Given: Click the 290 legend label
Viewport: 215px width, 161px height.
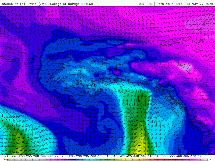Looking at the screenshot, I should [x=79, y=156].
